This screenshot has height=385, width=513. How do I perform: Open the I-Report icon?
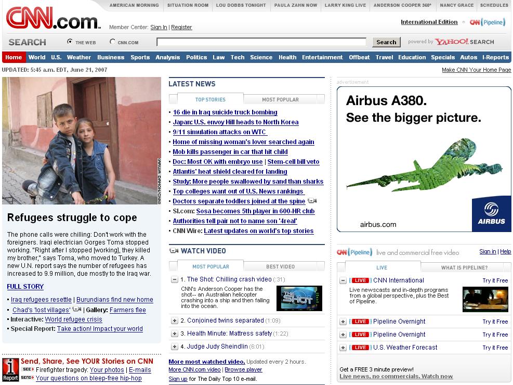coord(10,369)
